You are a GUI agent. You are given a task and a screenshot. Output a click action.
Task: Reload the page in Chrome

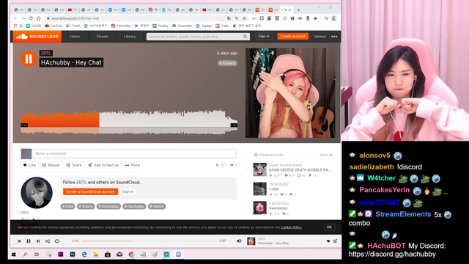(x=31, y=18)
